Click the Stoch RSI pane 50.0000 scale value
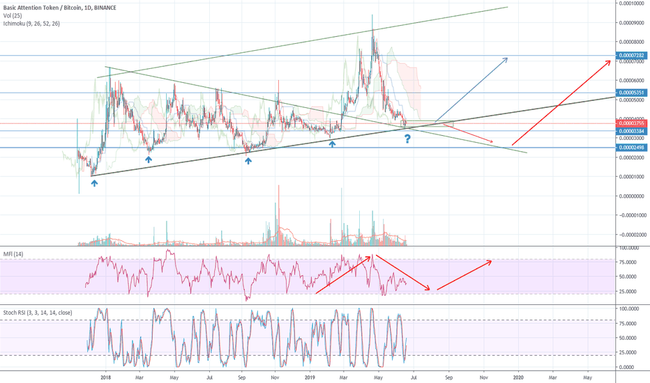 (628, 338)
